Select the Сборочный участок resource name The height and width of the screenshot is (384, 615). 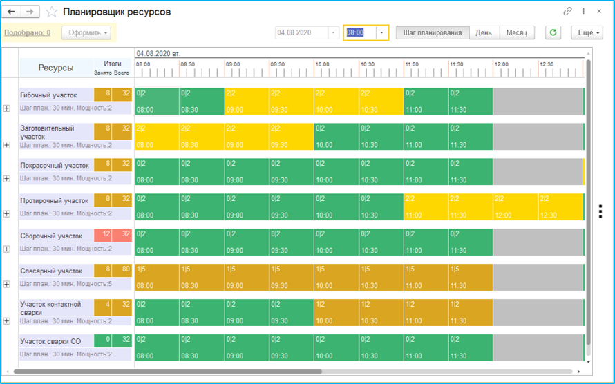(51, 236)
